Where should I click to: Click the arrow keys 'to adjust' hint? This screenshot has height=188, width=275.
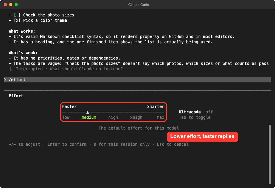[x=25, y=144]
